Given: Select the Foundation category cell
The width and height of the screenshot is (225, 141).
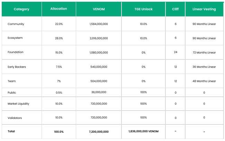Looking at the screenshot, I should tap(16, 52).
